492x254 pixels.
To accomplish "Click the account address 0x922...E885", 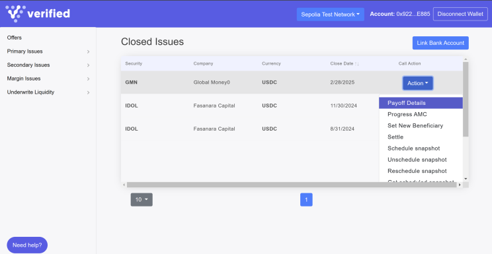I will pos(413,14).
